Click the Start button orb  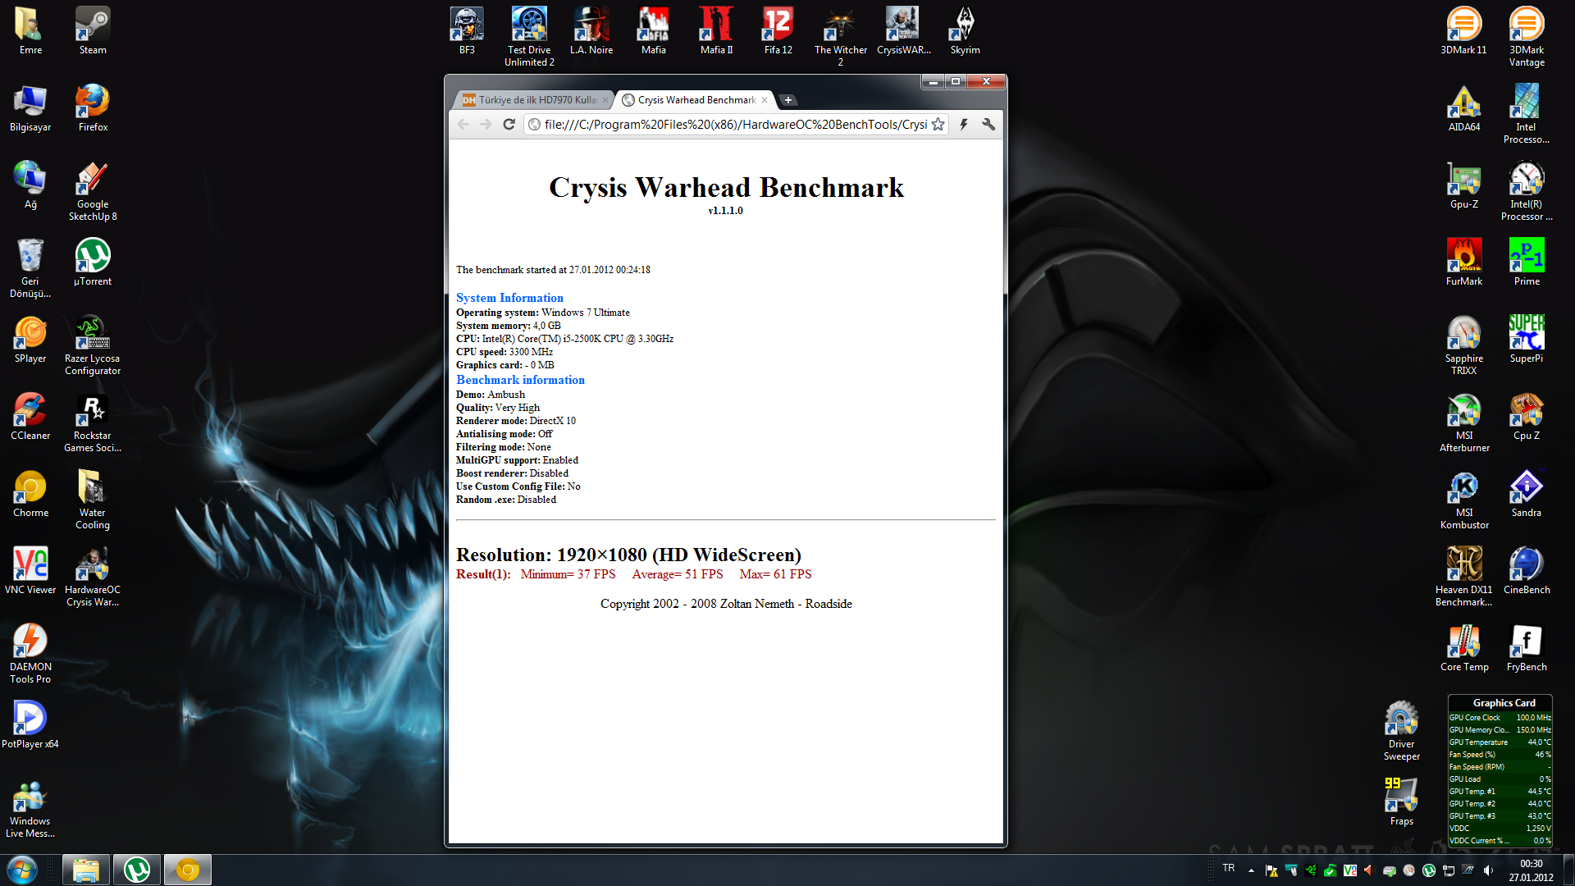22,870
